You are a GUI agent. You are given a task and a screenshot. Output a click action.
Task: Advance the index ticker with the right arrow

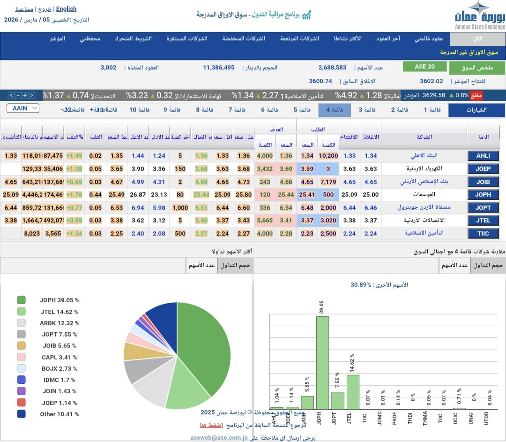31,95
